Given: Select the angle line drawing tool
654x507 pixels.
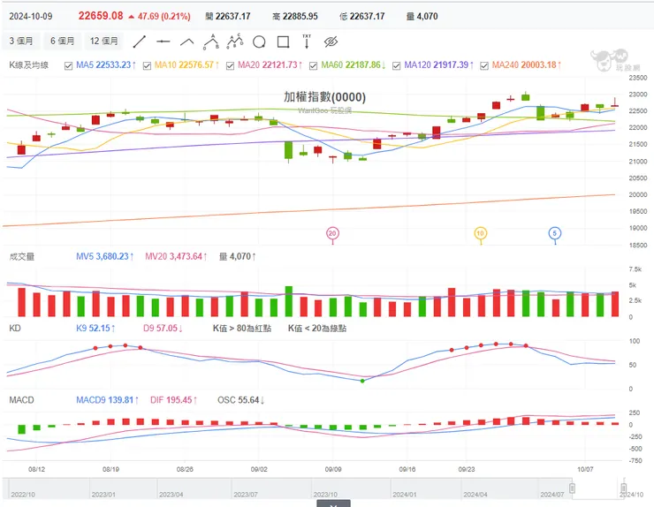Looking at the screenshot, I should [186, 42].
